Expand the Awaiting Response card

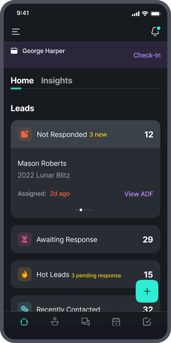[85, 239]
